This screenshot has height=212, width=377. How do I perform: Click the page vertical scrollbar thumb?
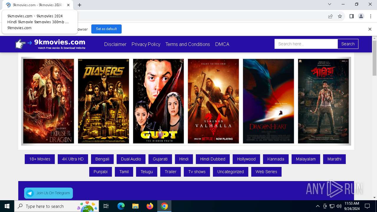coord(374,58)
